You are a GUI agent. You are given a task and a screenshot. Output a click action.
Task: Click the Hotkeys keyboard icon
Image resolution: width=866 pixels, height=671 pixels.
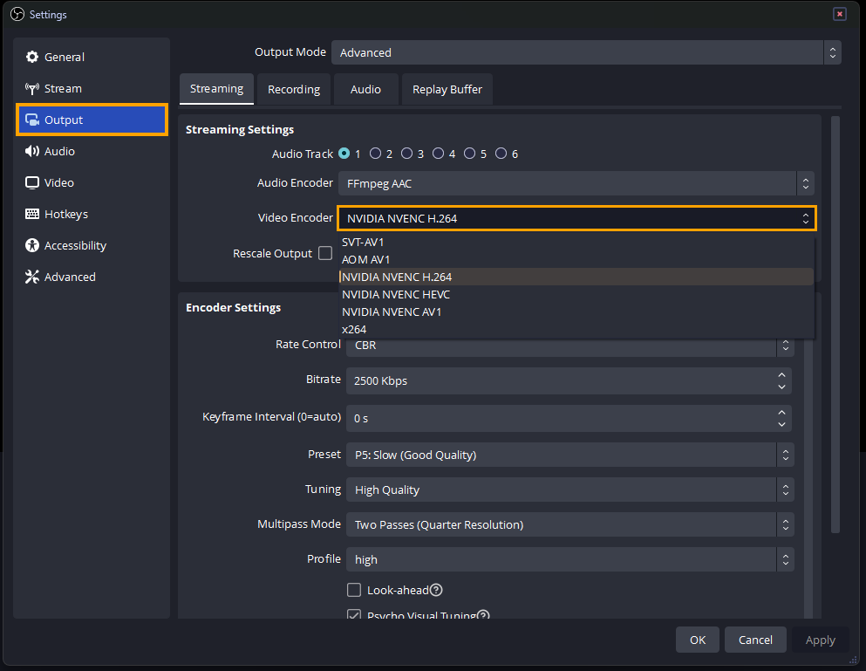click(32, 214)
